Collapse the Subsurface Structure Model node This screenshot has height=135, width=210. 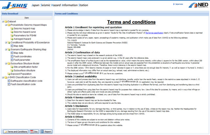coord(5,63)
